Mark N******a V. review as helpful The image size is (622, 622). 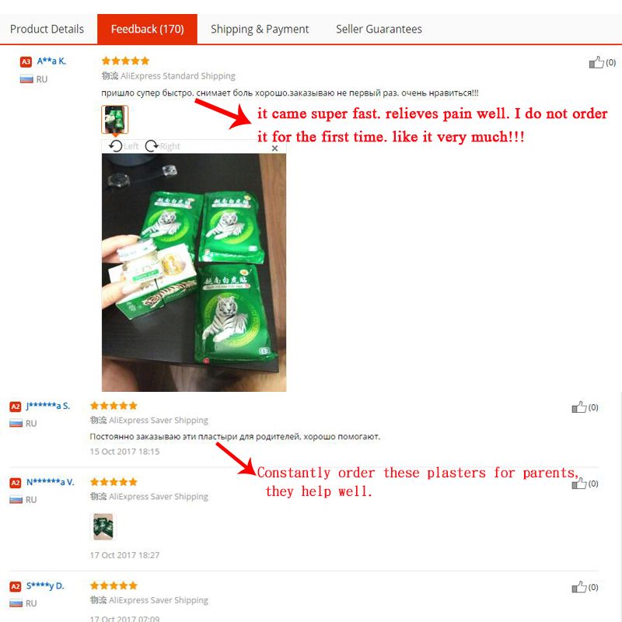pos(578,484)
